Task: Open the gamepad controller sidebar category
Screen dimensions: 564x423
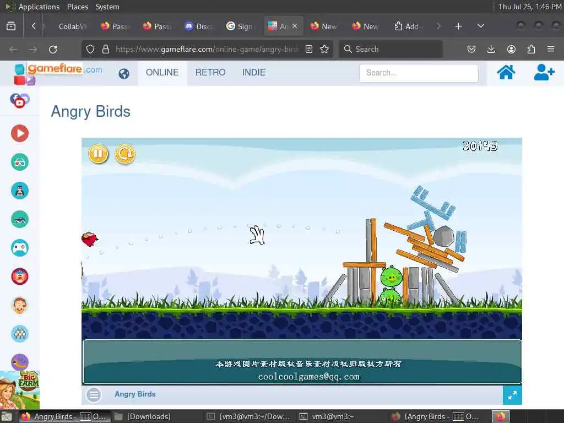Action: pos(20,248)
